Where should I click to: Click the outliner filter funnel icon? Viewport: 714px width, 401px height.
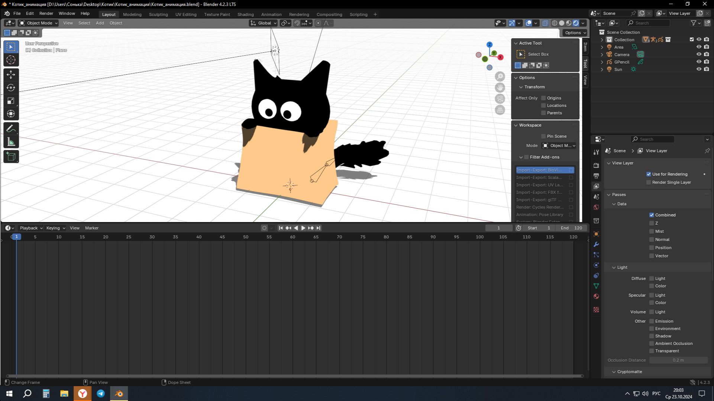(694, 23)
